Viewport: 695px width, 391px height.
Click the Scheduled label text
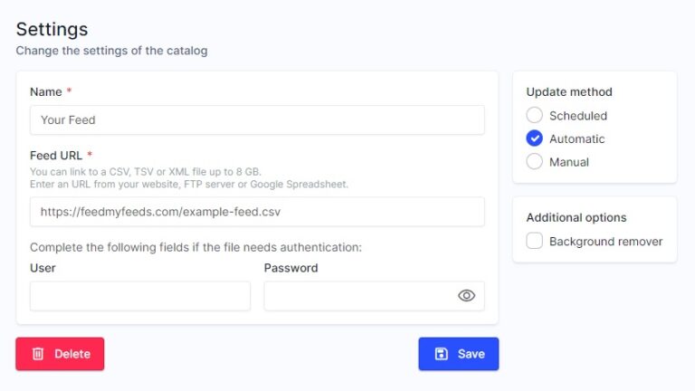(x=578, y=116)
